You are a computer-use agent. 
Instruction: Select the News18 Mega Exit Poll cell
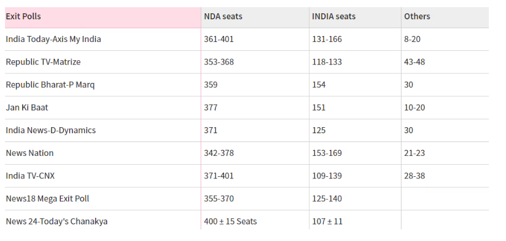(47, 198)
